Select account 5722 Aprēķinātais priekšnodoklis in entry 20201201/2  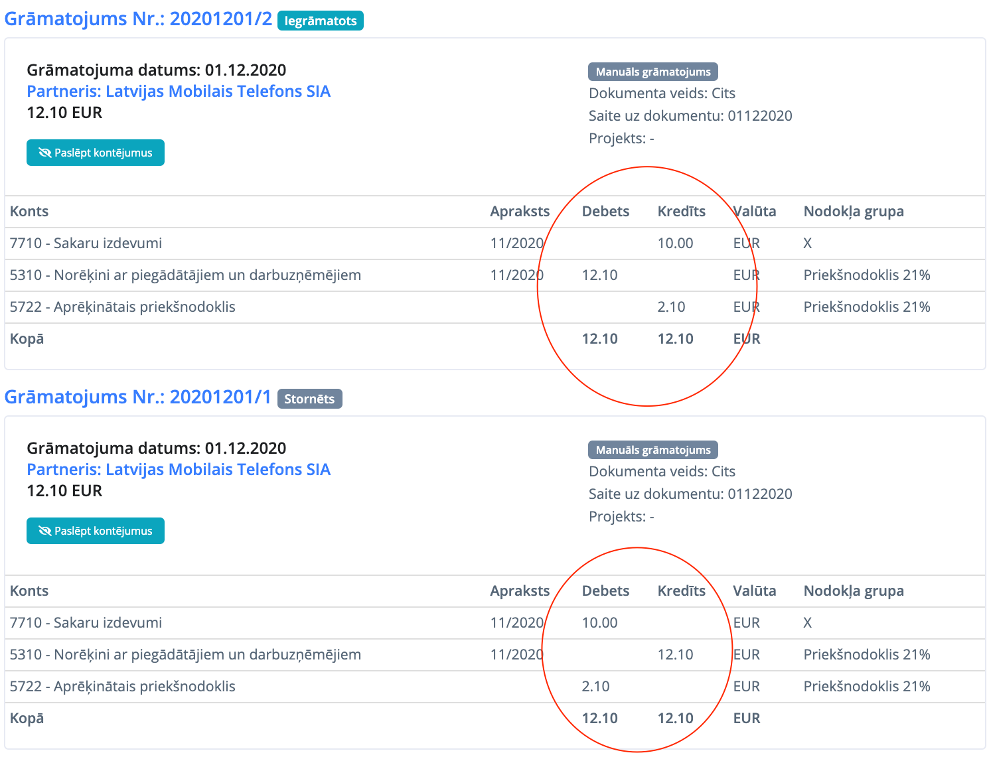[123, 307]
